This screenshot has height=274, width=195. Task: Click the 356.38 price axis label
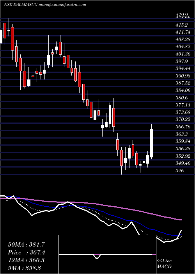(x=183, y=149)
